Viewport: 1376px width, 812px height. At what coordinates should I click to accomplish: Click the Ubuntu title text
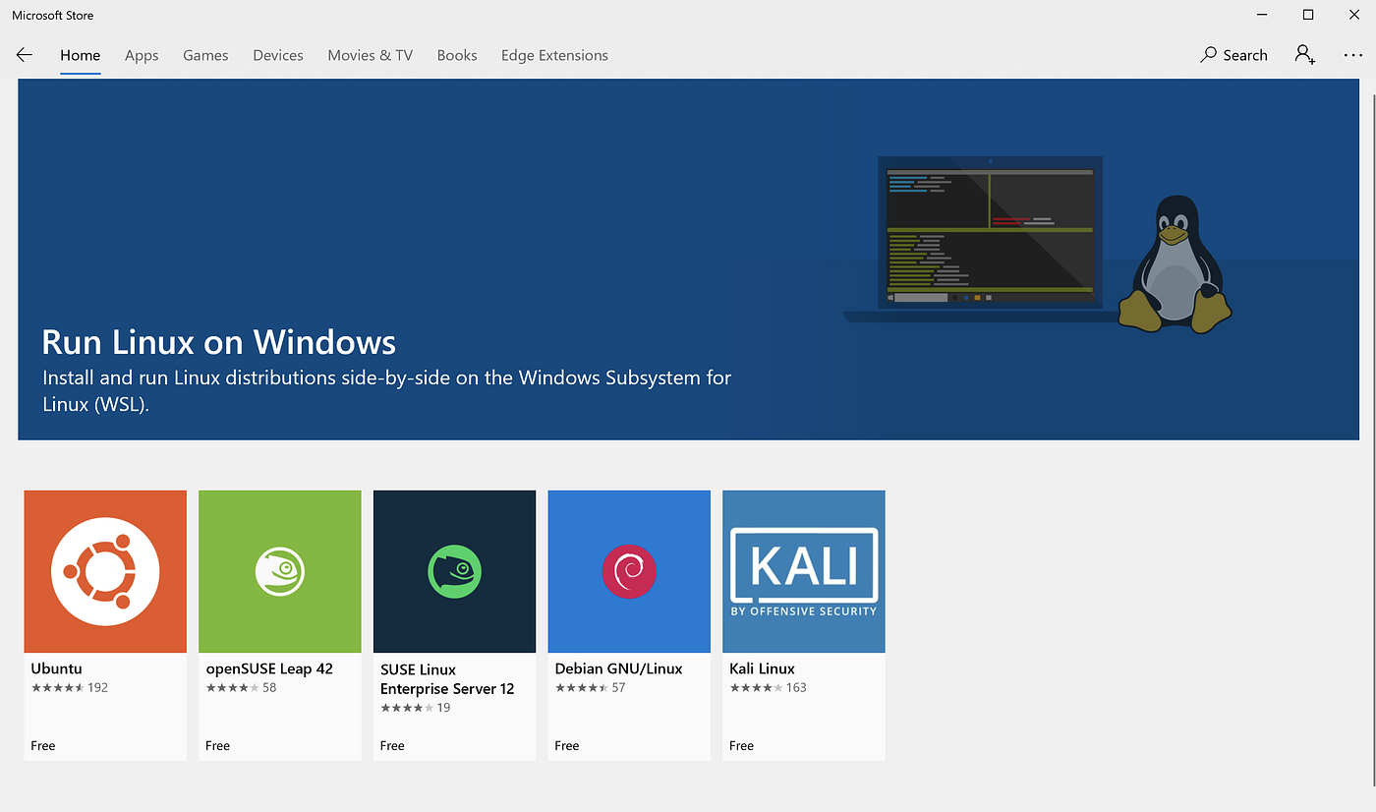(x=56, y=668)
